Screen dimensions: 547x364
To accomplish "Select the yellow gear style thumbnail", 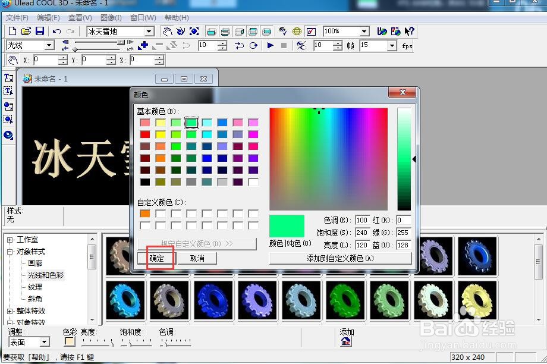I will click(477, 300).
